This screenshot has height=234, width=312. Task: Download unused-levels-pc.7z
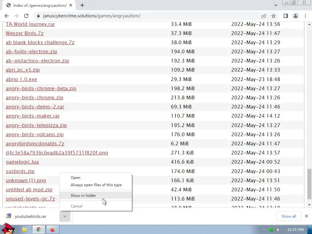[x=30, y=199]
